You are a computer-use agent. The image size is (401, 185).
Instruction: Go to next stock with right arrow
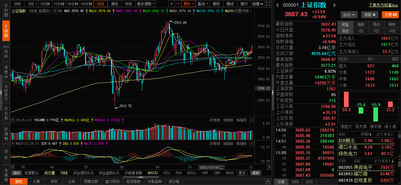point(334,5)
